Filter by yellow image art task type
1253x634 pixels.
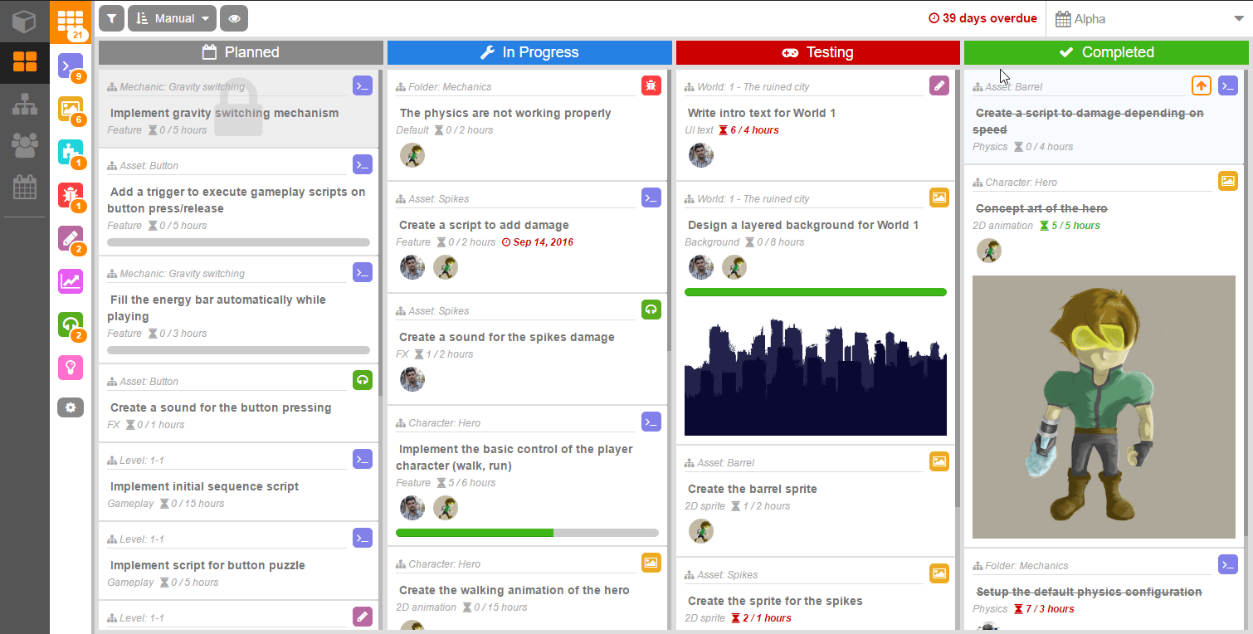pos(71,109)
